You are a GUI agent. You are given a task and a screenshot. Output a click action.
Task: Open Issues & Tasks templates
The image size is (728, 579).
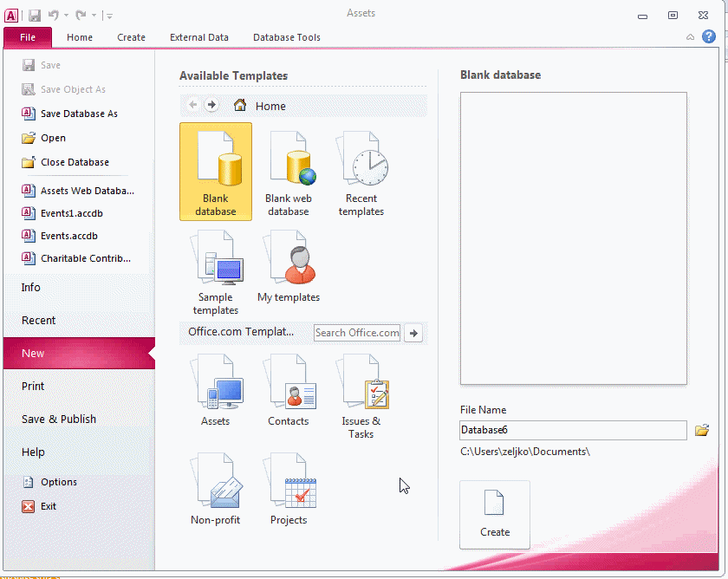(361, 394)
